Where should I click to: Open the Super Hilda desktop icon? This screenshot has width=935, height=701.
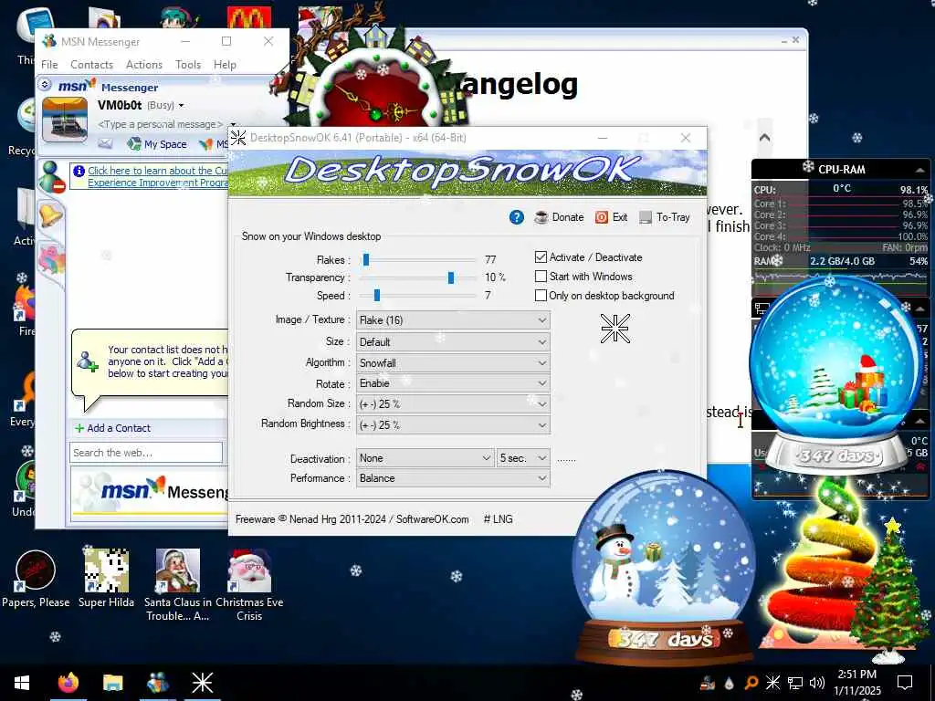pos(106,580)
